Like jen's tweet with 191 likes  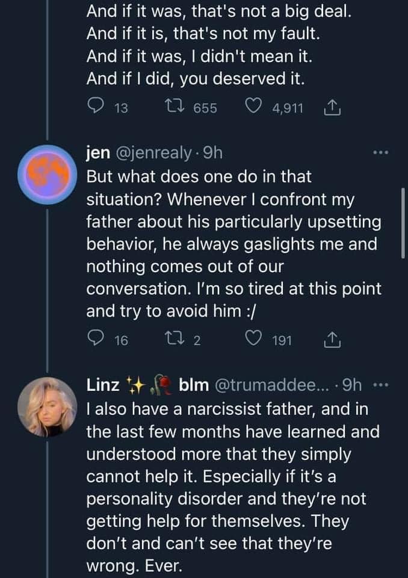[x=255, y=340]
